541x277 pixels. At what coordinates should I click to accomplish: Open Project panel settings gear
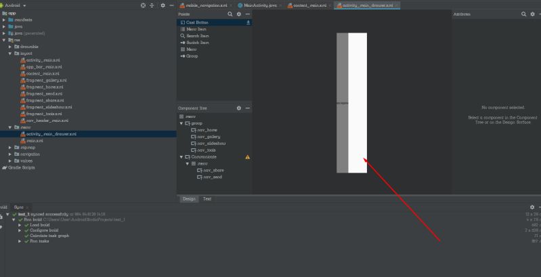tap(163, 5)
